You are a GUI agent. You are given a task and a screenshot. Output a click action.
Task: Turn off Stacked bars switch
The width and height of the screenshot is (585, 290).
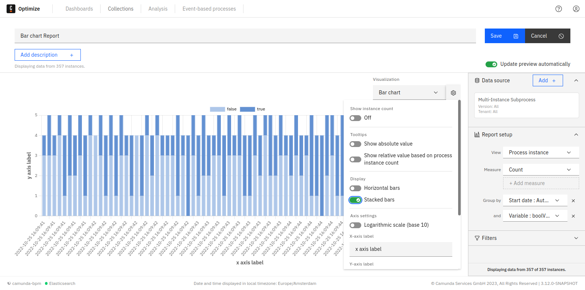(x=355, y=200)
